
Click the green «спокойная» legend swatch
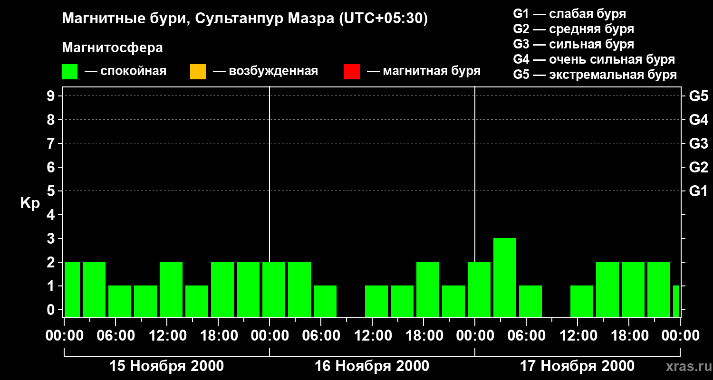pyautogui.click(x=70, y=72)
